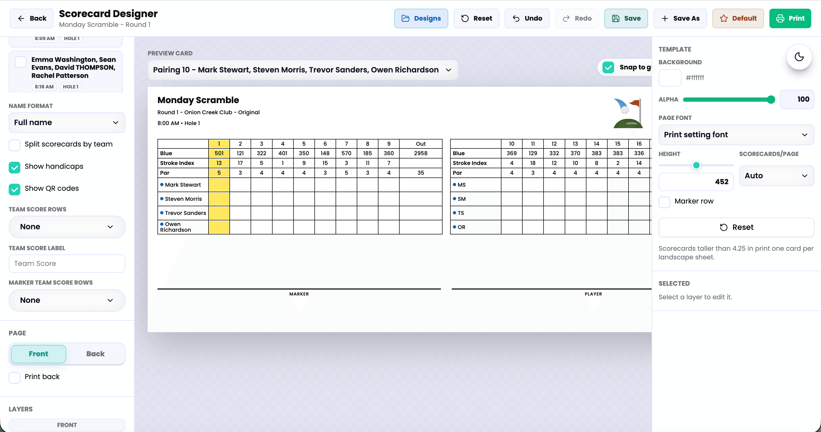Click the Back arrow button
The height and width of the screenshot is (432, 821).
coord(31,18)
